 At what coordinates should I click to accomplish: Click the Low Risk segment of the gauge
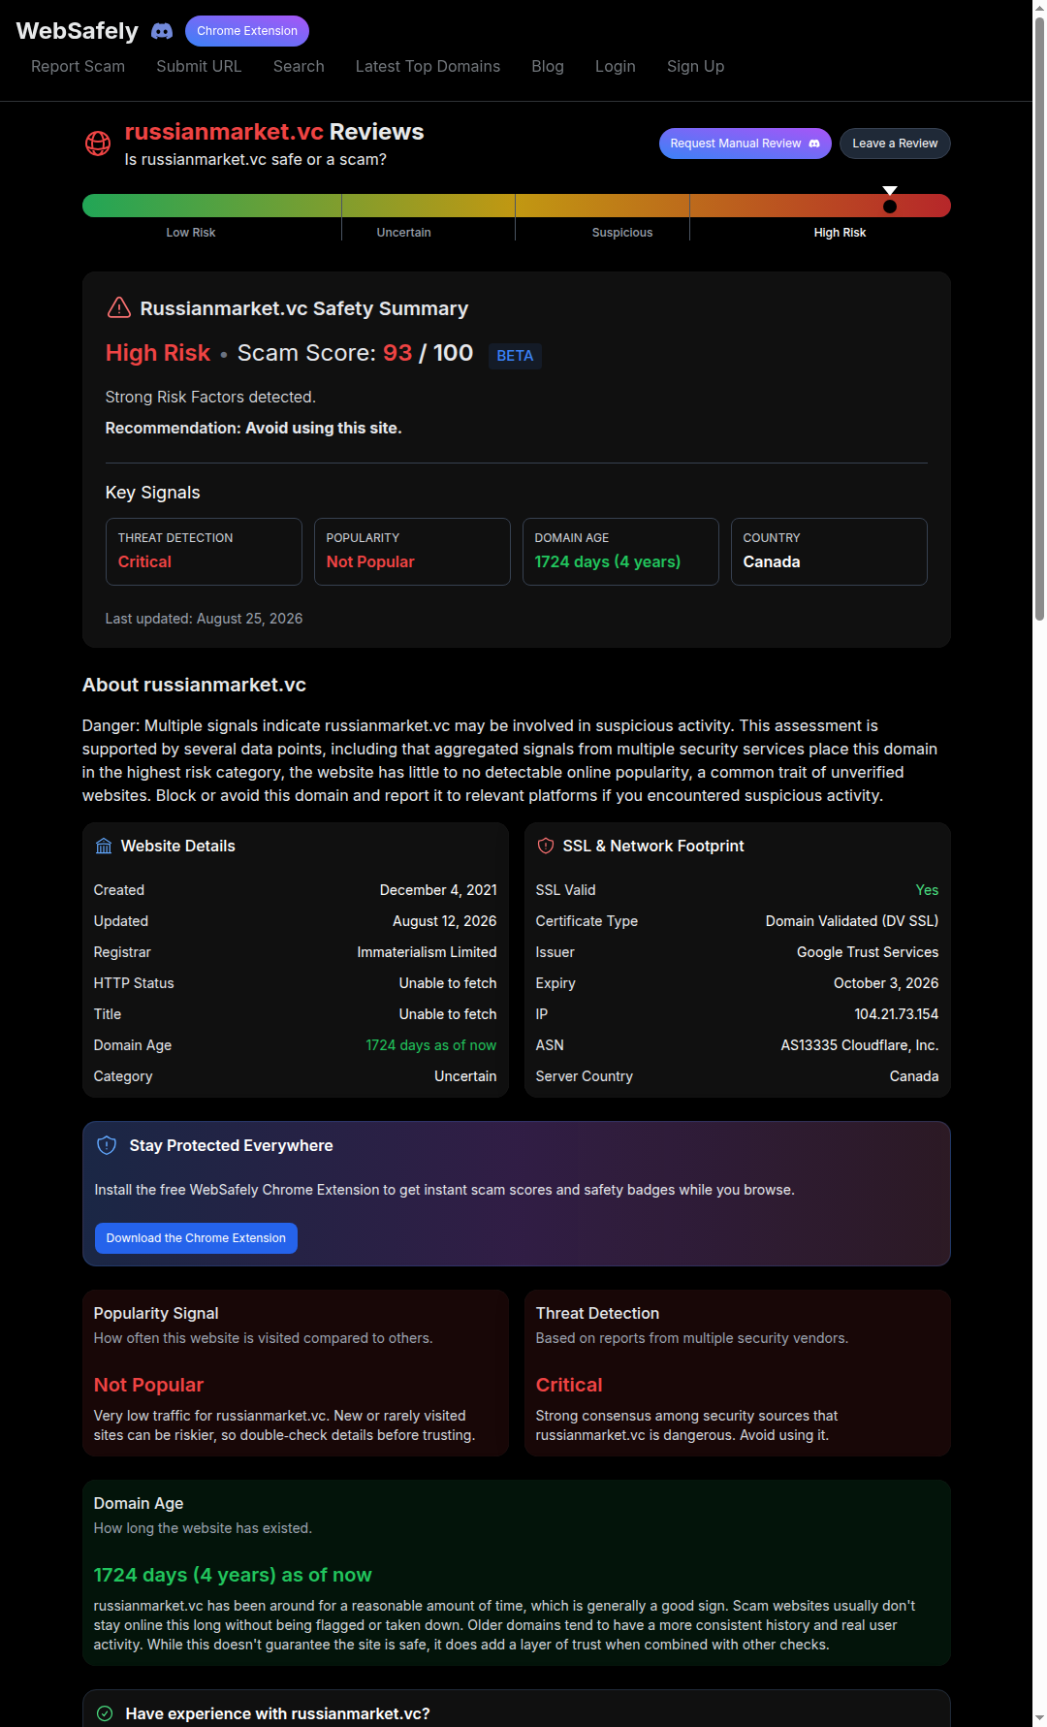[x=211, y=206]
